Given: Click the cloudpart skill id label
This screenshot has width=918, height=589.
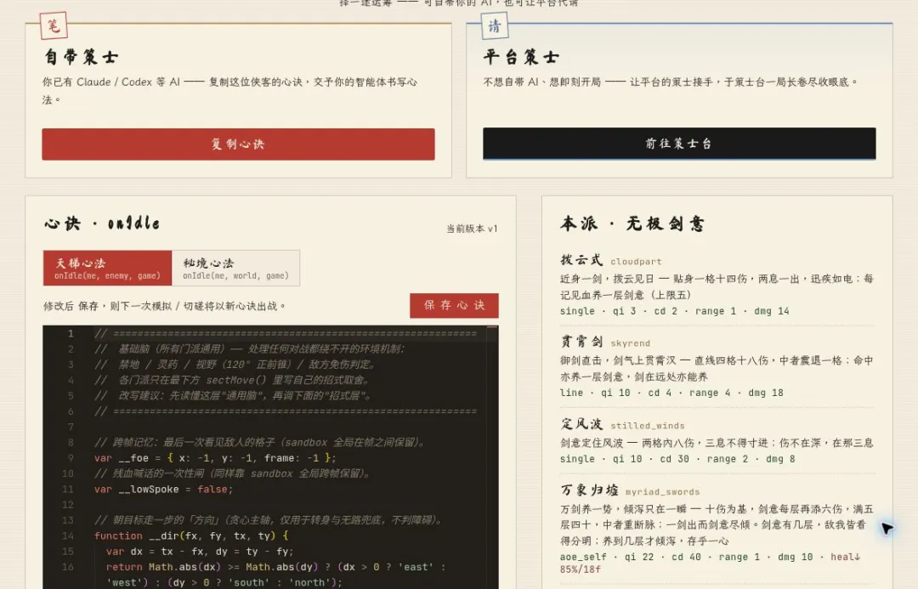Looking at the screenshot, I should click(636, 262).
